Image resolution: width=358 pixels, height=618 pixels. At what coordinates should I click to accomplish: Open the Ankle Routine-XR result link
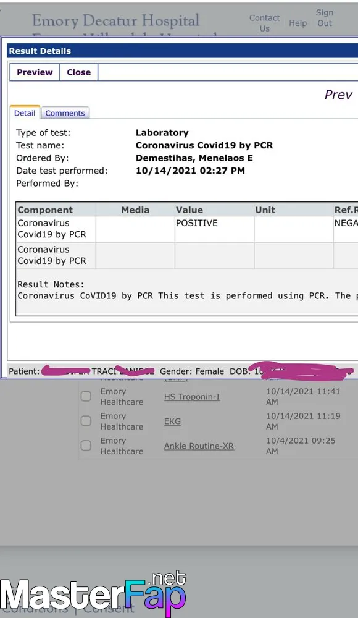(x=199, y=446)
